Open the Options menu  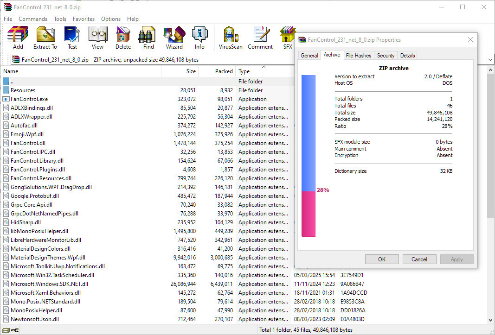[x=111, y=19]
